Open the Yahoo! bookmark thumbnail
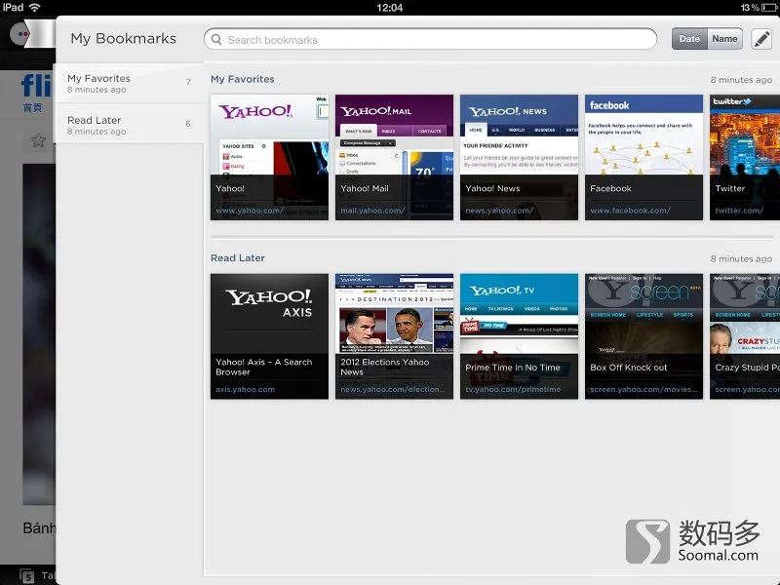The image size is (780, 585). click(x=270, y=157)
